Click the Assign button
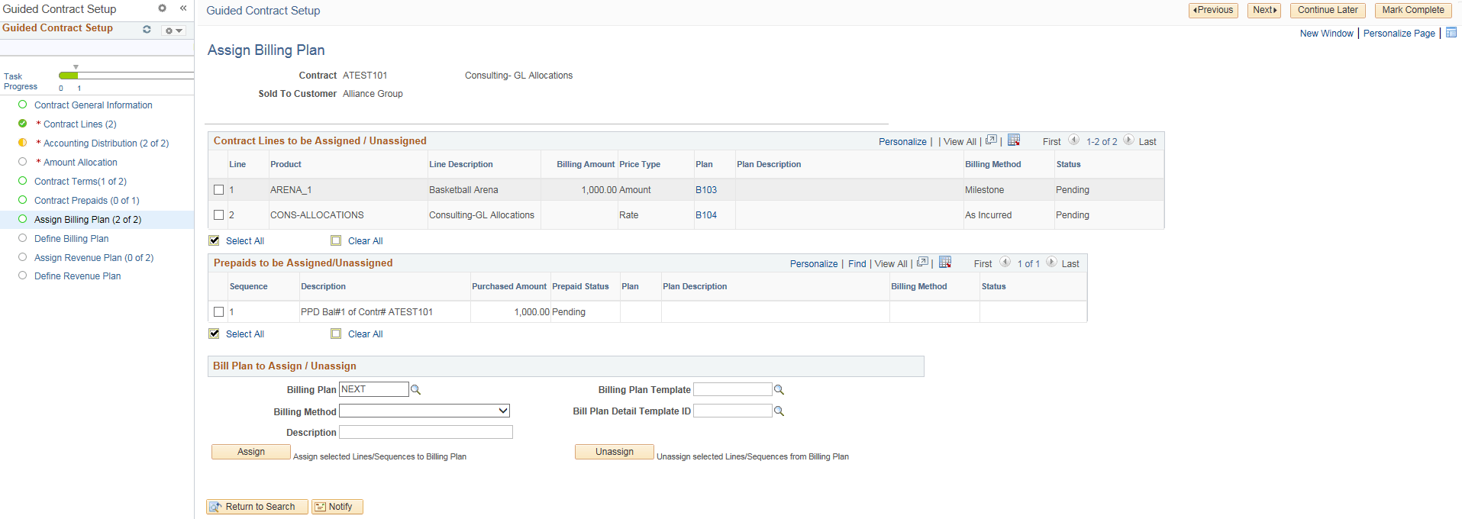 [x=251, y=452]
